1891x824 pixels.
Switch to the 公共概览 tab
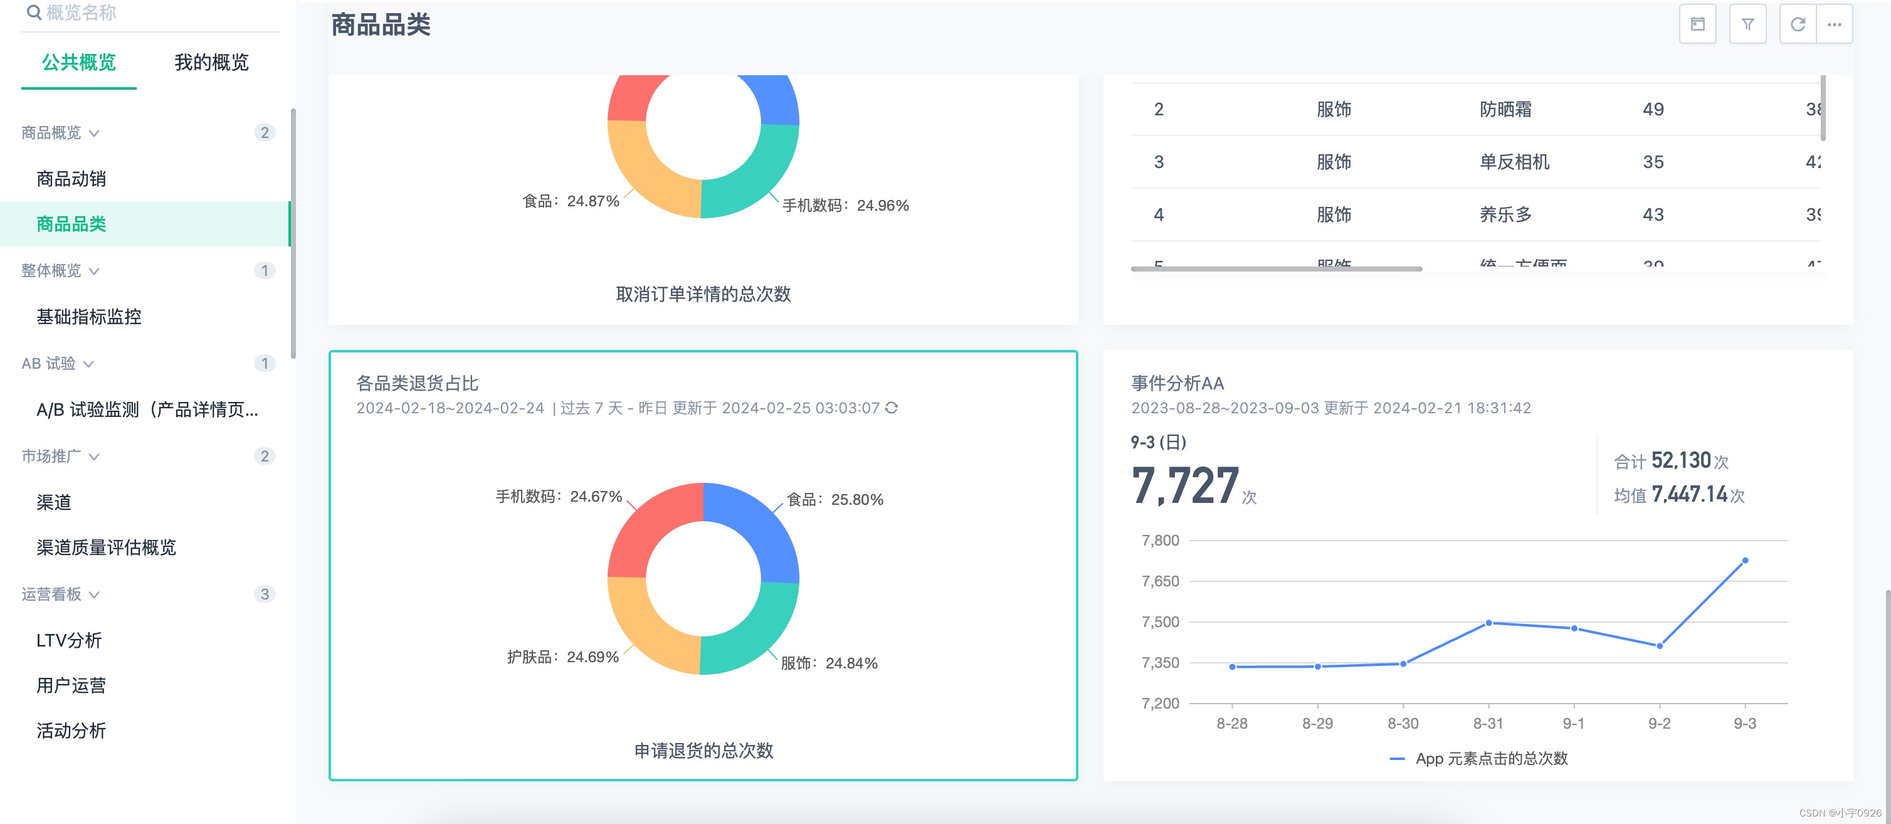tap(78, 63)
